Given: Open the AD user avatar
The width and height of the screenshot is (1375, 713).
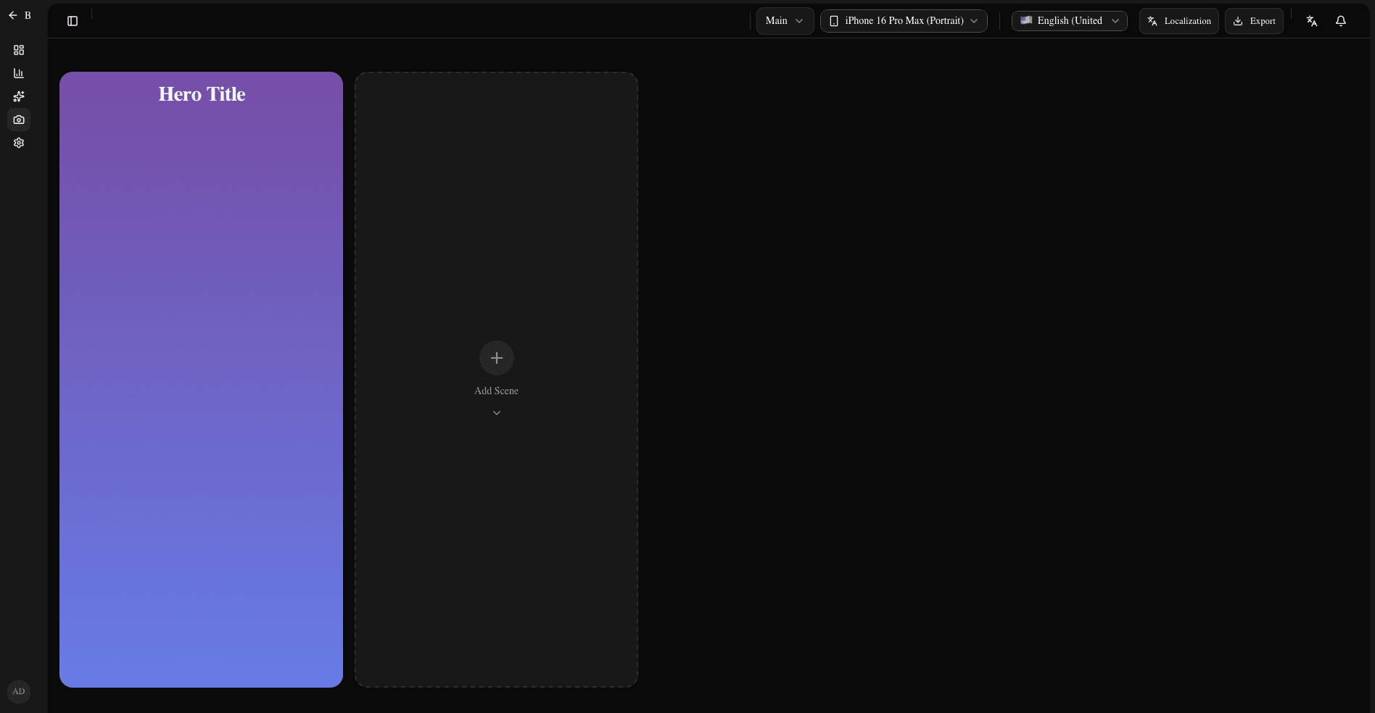Looking at the screenshot, I should 19,691.
